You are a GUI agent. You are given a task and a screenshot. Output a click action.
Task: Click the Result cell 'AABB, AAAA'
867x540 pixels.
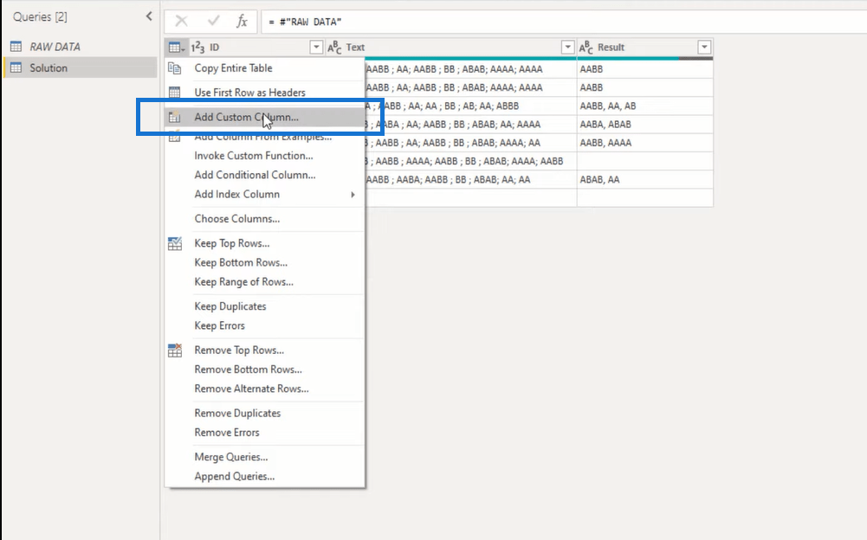coord(644,143)
